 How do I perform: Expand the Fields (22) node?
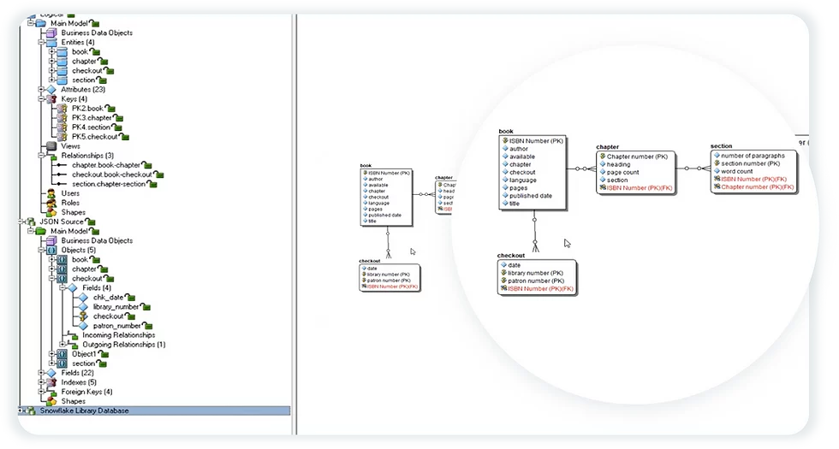41,373
